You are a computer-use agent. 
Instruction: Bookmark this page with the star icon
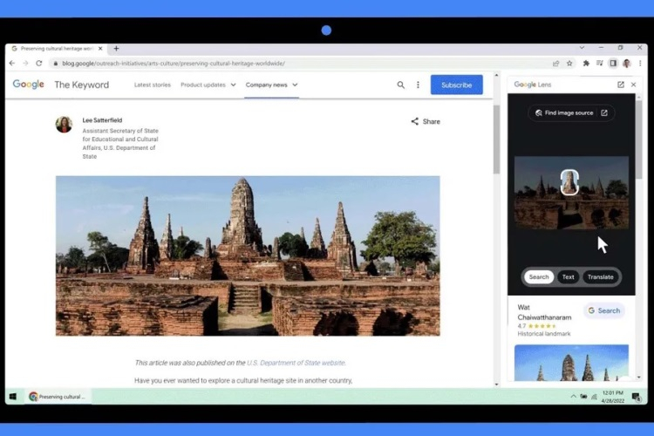(569, 64)
